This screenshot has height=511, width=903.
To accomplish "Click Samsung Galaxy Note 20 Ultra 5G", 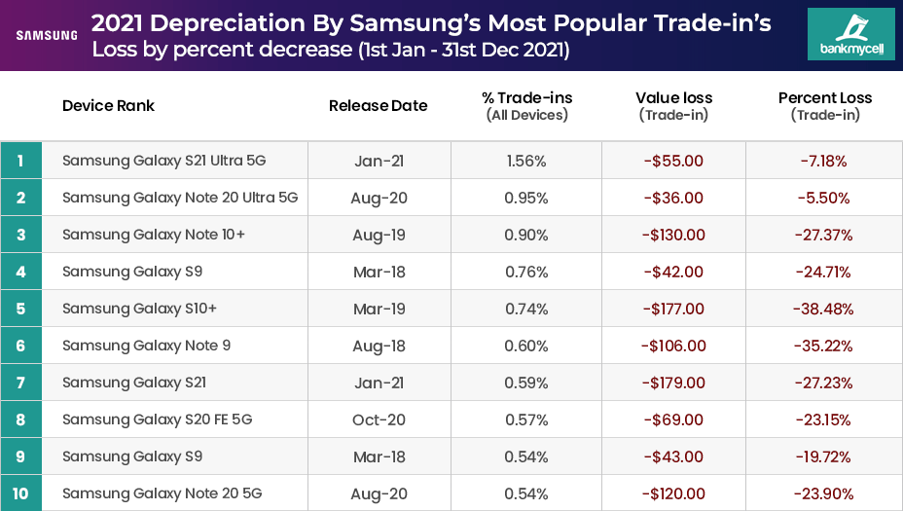I will 180,198.
